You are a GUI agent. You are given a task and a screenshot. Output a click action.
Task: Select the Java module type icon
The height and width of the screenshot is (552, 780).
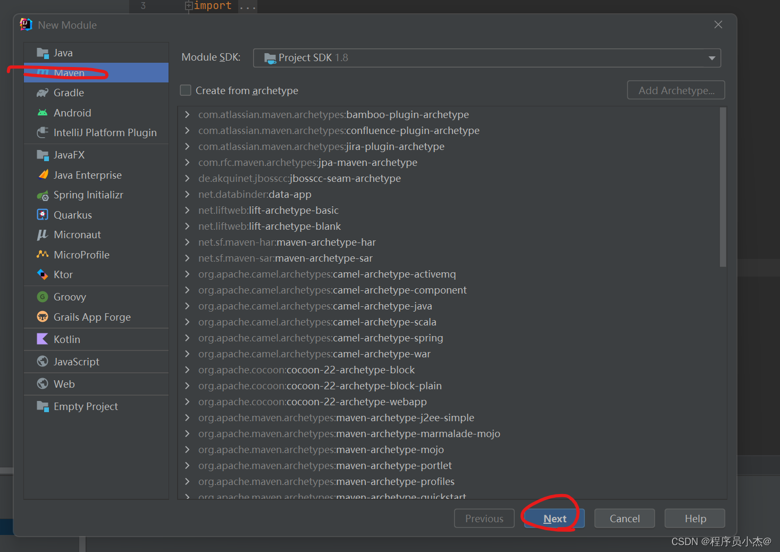(43, 53)
